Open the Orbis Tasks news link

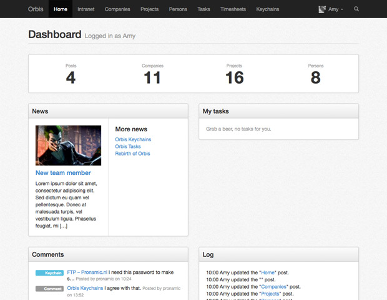[x=128, y=146]
